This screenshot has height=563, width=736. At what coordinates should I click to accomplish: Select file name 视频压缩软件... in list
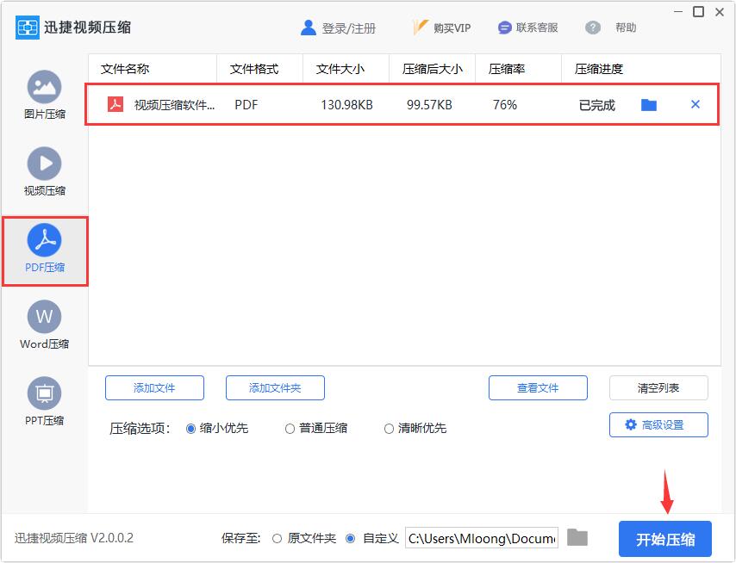174,104
